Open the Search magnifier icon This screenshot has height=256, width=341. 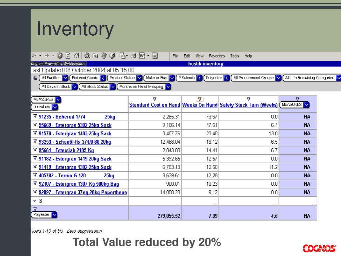coord(87,56)
